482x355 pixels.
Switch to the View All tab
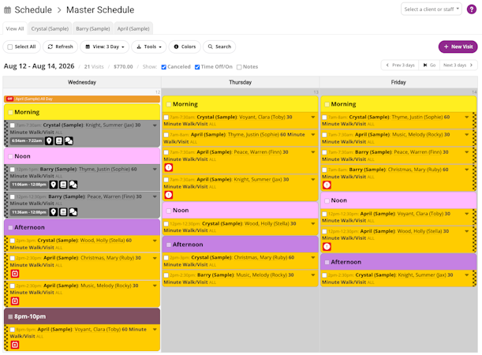point(15,28)
